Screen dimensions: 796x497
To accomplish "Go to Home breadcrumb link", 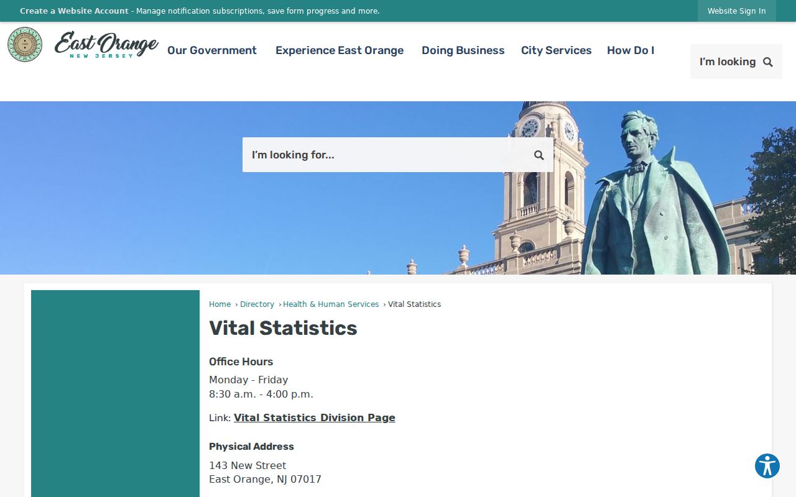I will tap(220, 304).
